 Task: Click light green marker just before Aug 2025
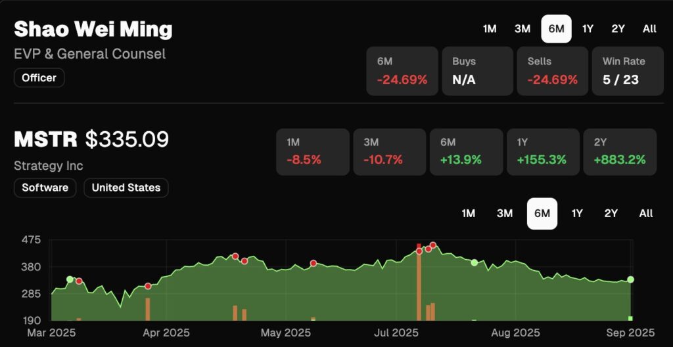(474, 262)
